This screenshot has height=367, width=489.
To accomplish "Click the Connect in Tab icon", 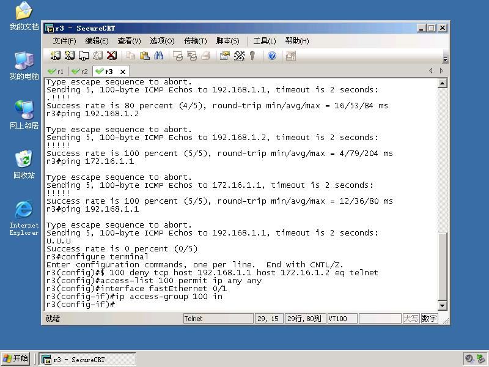I will [84, 56].
